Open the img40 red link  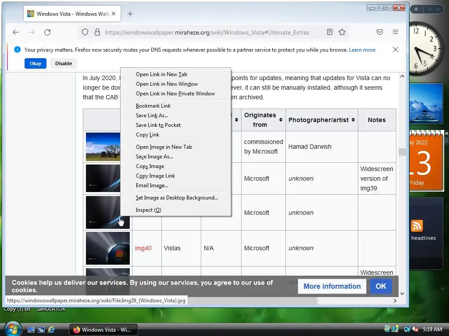143,248
